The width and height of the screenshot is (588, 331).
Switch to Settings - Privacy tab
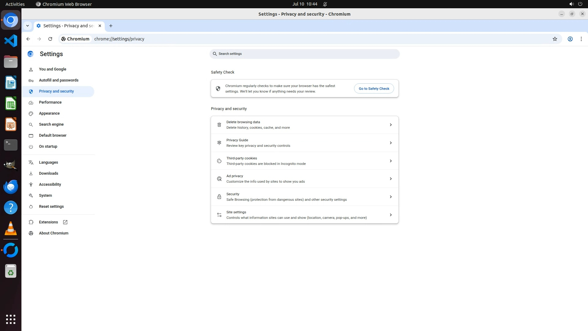tap(68, 26)
